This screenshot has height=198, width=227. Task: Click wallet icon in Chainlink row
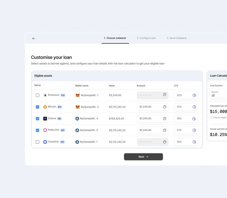pos(77,142)
